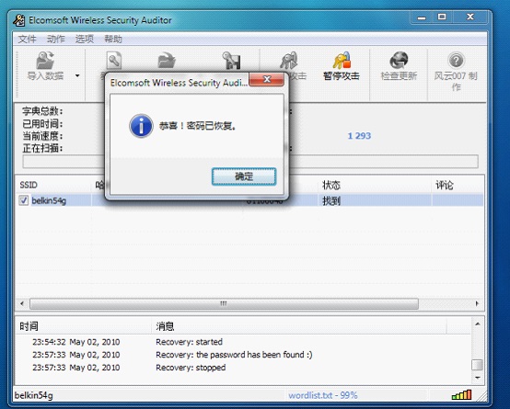Click the wordlist.txt - 99% status text
This screenshot has height=409, width=510.
tap(323, 395)
